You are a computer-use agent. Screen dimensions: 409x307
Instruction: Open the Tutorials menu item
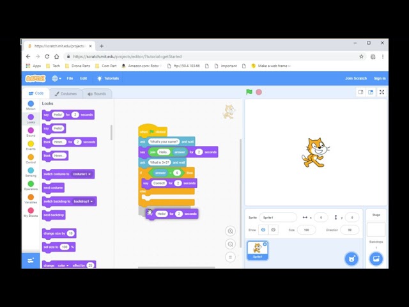click(x=108, y=78)
